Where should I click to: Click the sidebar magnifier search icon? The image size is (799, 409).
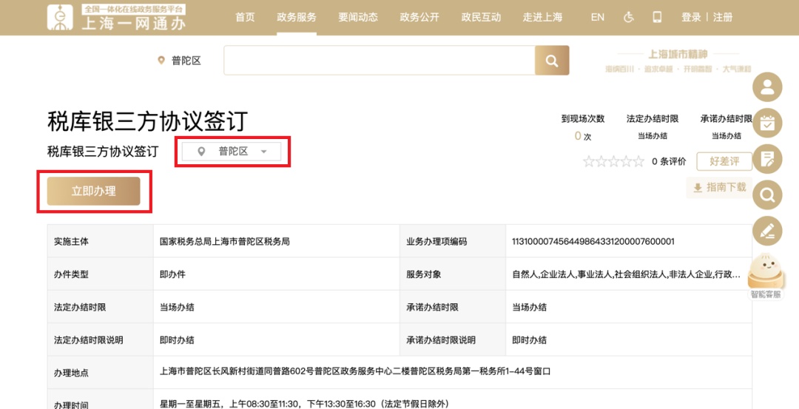[767, 195]
